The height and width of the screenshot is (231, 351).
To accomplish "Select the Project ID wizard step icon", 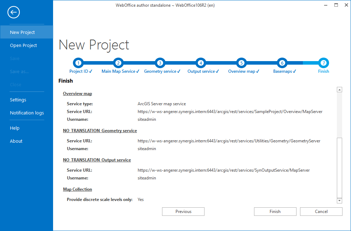I will coord(78,63).
